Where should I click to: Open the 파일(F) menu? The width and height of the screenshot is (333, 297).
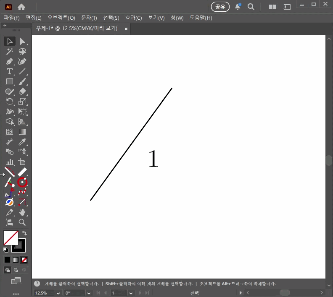[x=12, y=18]
